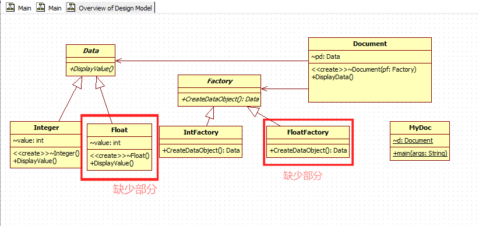Select the Data class title
This screenshot has height=226, width=479.
91,51
